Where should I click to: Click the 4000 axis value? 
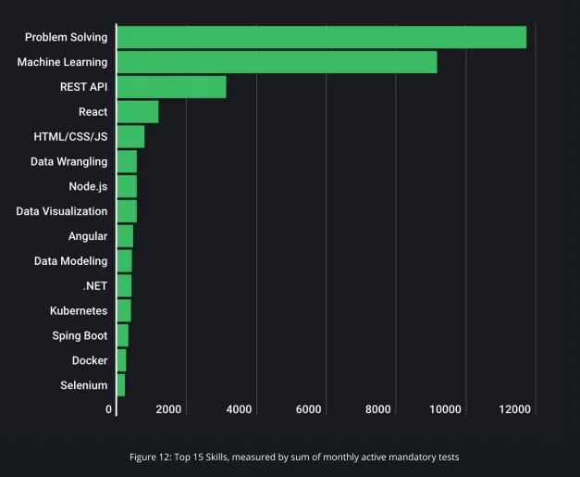[239, 409]
